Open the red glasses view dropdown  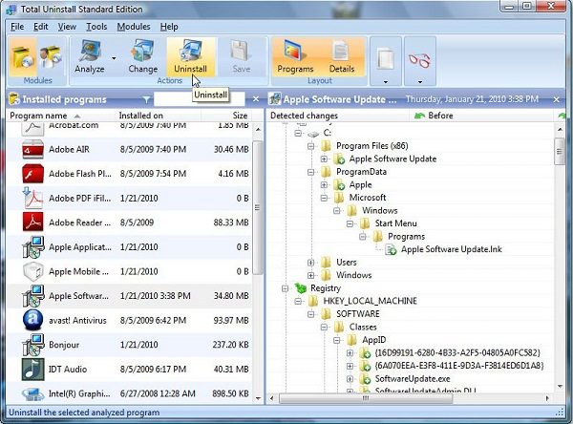coord(420,61)
